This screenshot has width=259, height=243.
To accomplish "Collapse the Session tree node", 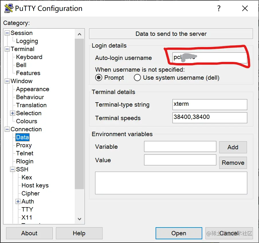I will pyautogui.click(x=7, y=33).
